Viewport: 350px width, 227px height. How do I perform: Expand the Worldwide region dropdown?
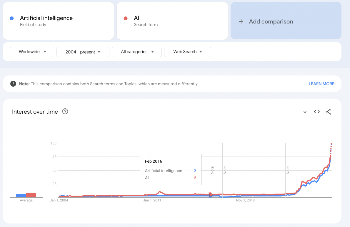coord(32,52)
